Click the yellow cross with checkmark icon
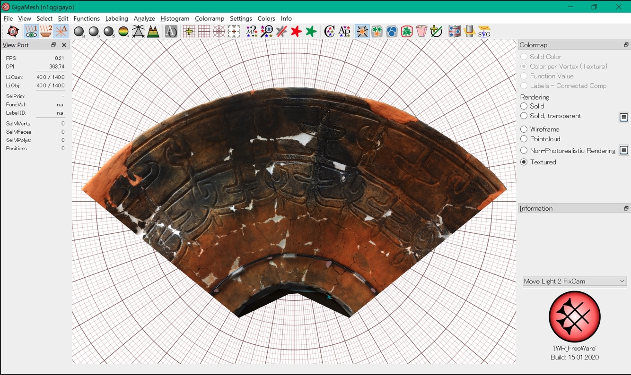The height and width of the screenshot is (375, 631). (436, 32)
